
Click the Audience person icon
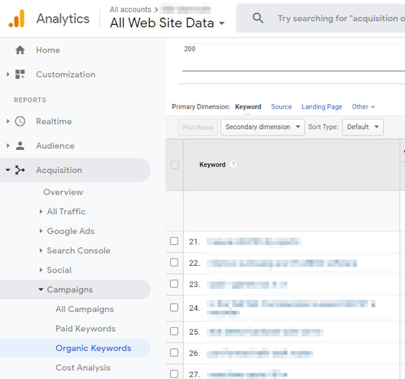click(x=20, y=146)
